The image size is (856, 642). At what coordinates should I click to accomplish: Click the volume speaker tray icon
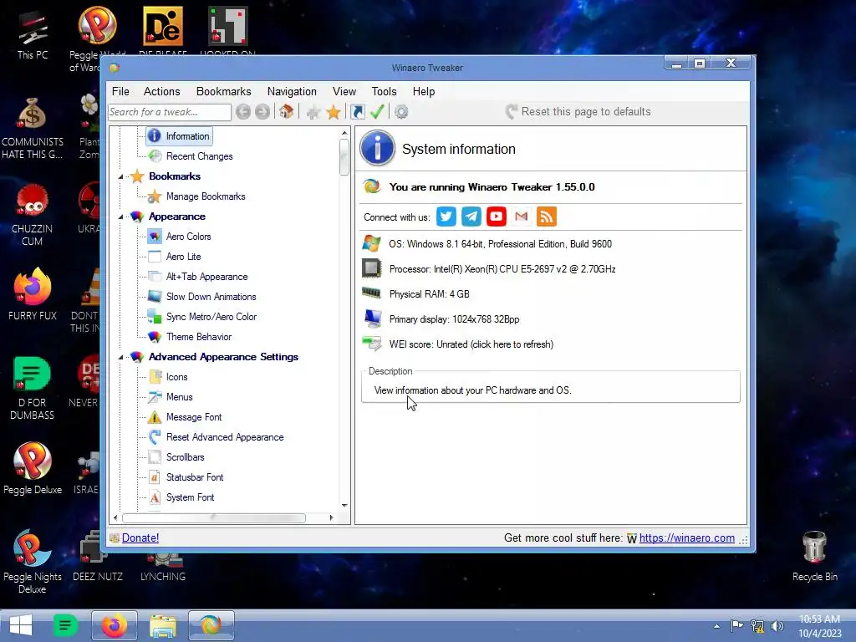[x=777, y=626]
